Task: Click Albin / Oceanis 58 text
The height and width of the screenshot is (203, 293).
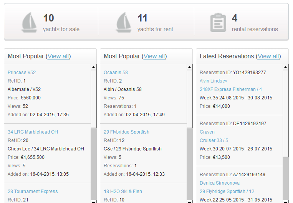Action: 122,89
